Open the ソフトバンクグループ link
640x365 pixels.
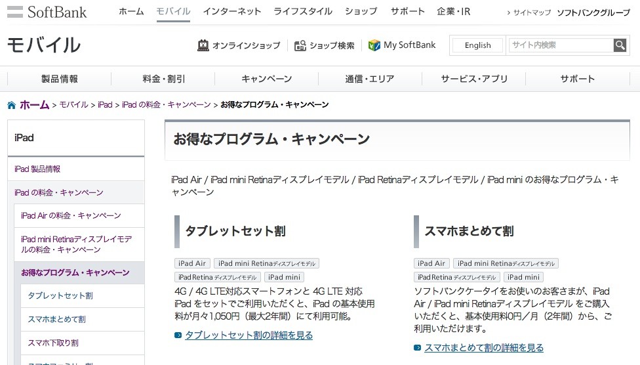click(x=593, y=12)
